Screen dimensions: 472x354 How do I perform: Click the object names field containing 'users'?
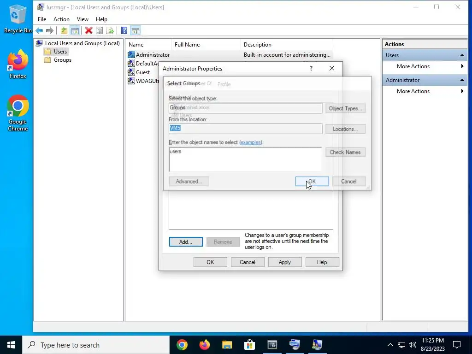245,159
